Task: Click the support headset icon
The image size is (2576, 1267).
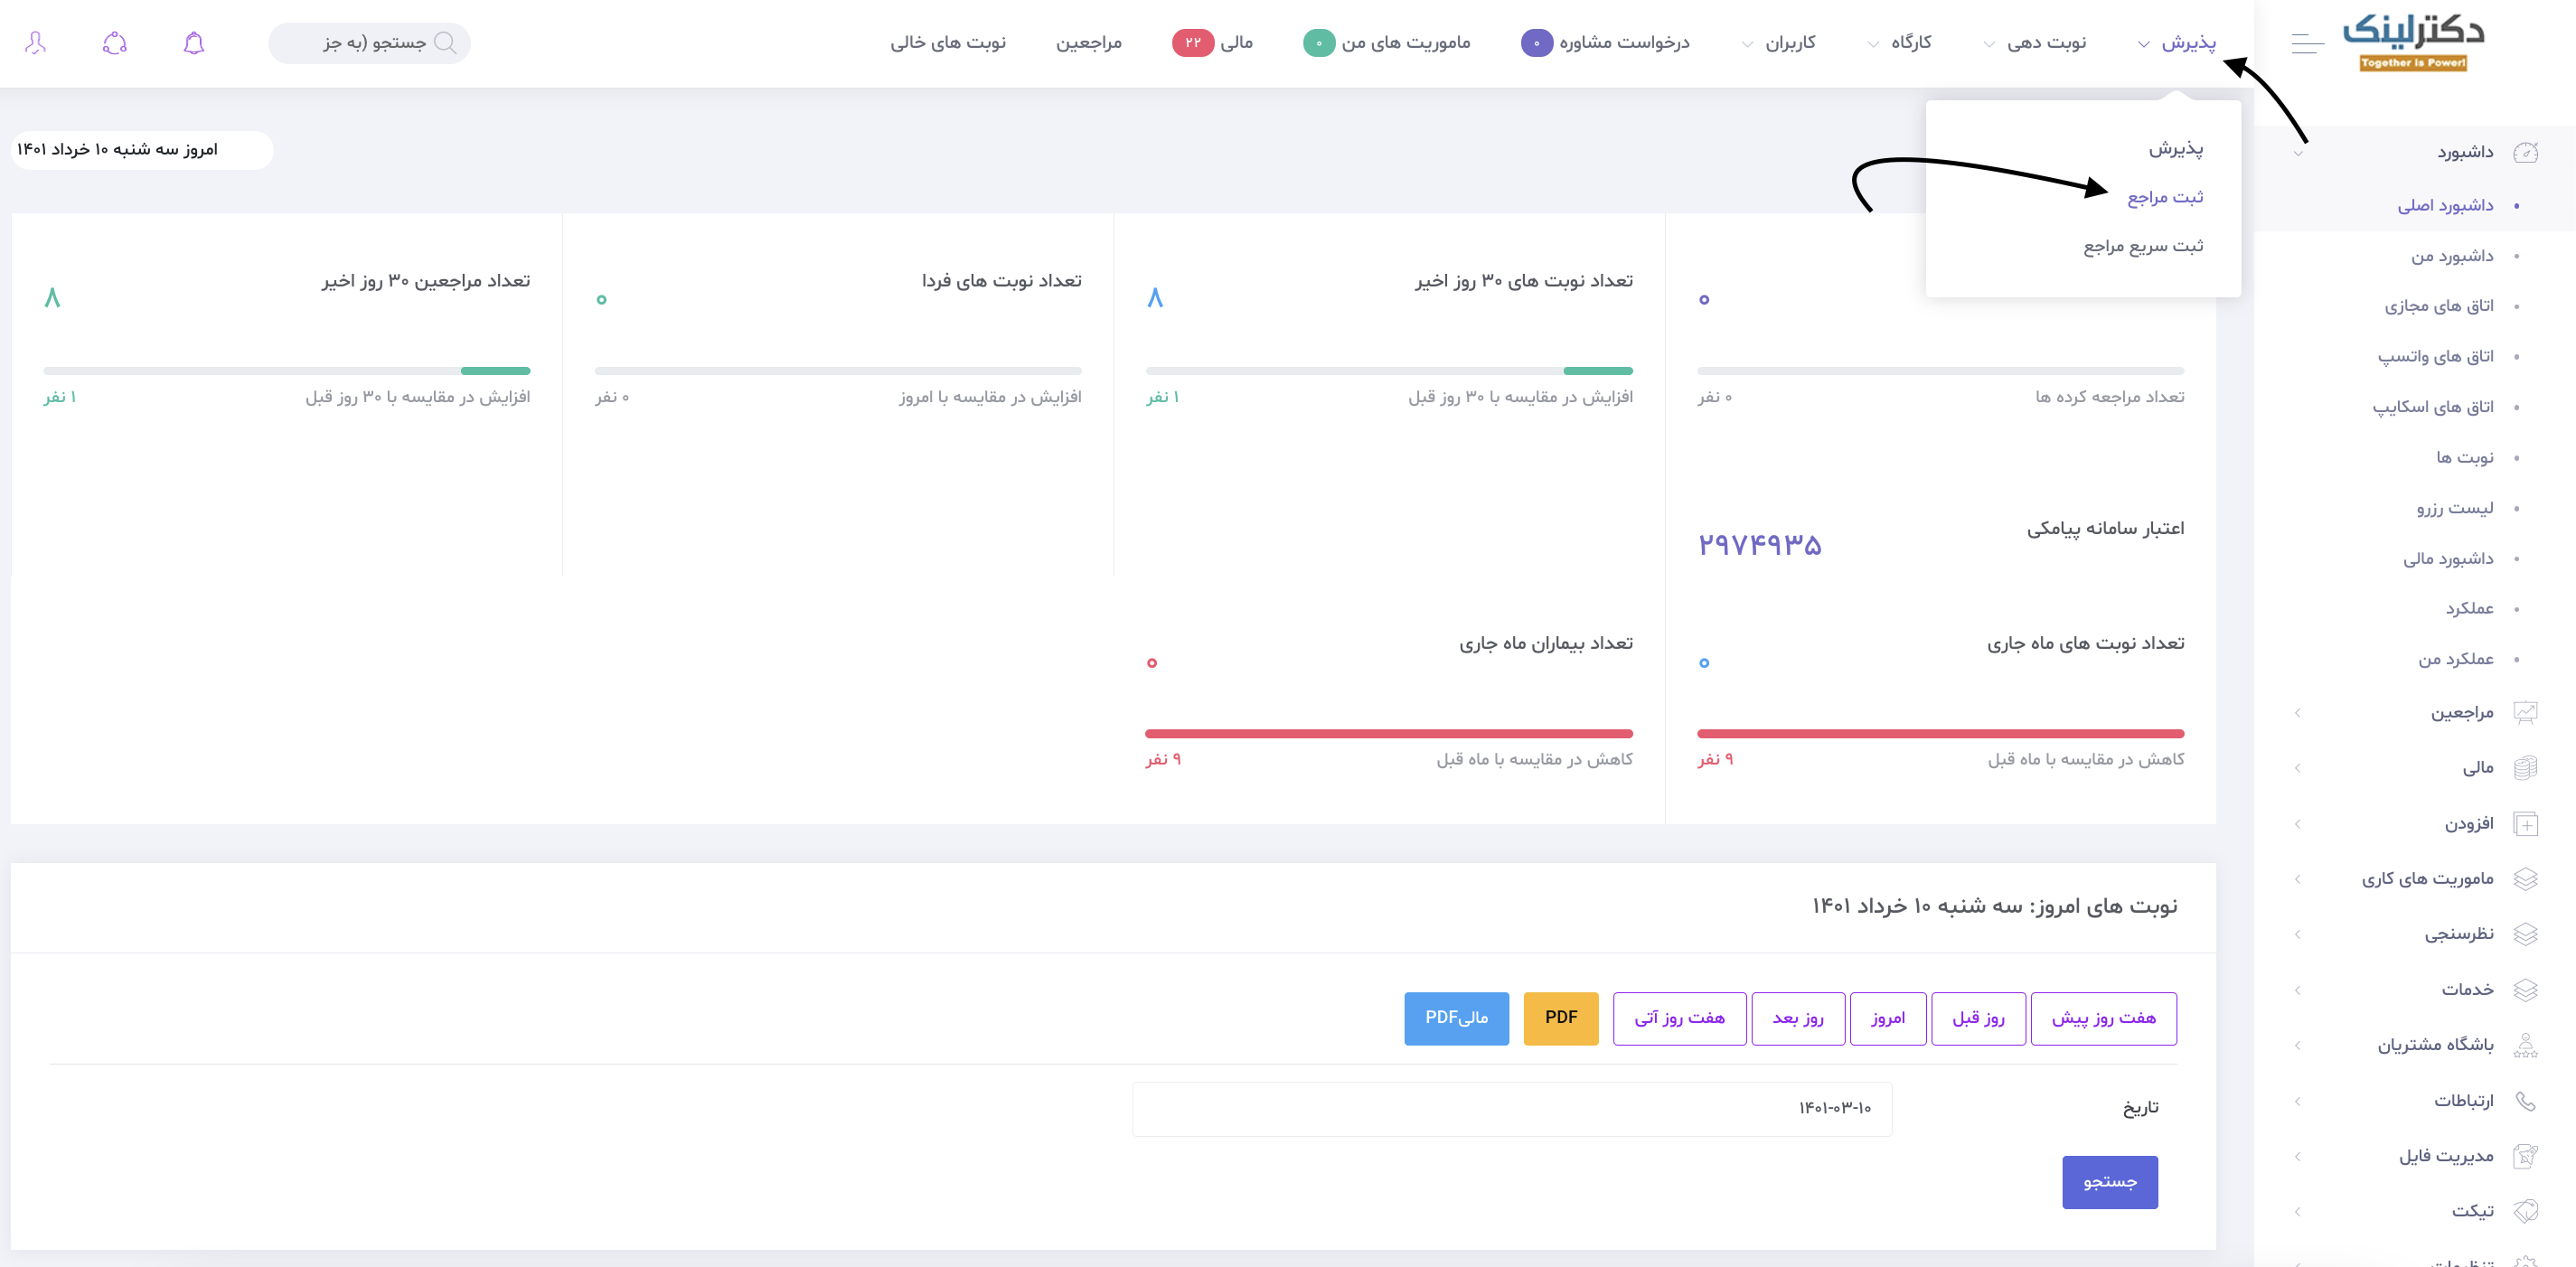Action: point(115,43)
